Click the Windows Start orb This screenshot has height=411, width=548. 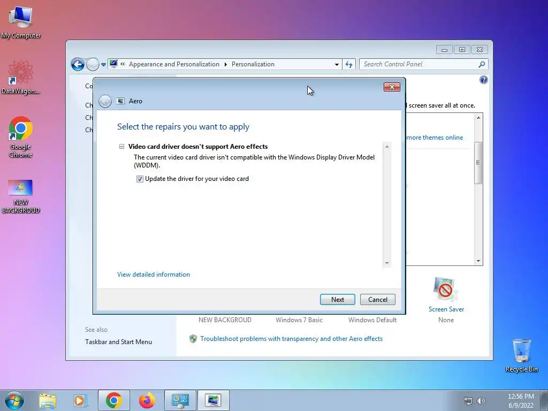click(x=14, y=400)
